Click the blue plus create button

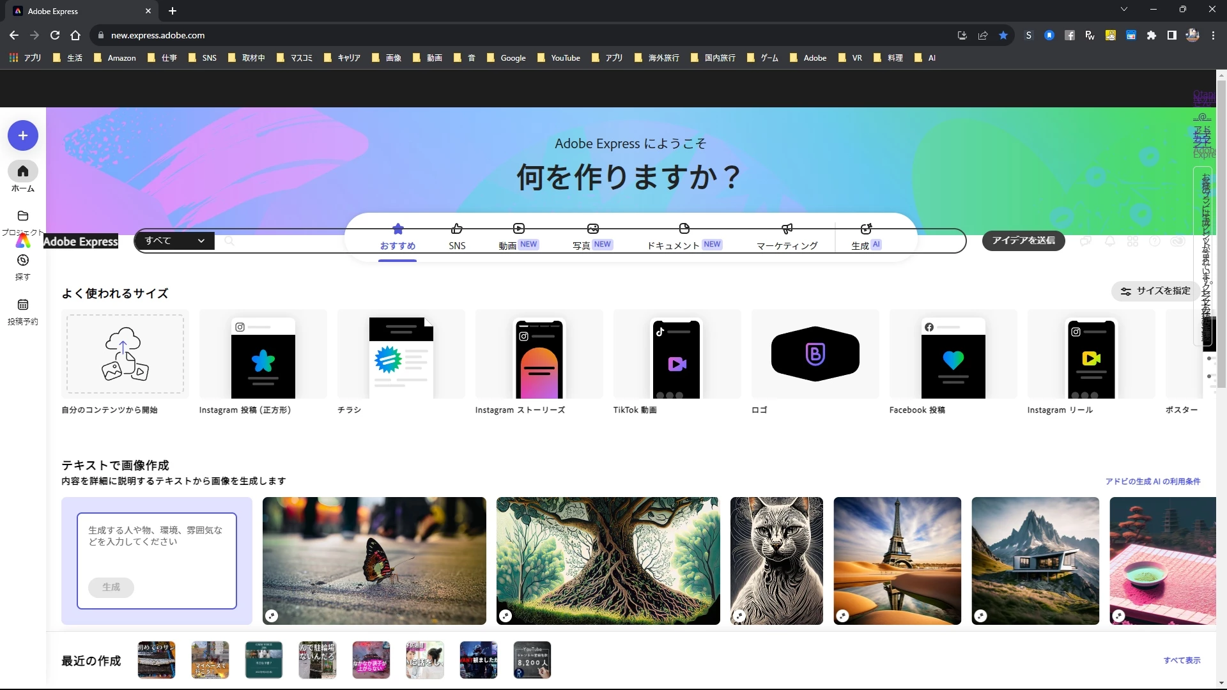pos(23,135)
